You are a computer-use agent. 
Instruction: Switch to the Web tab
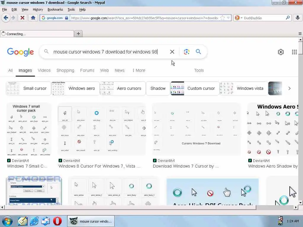pos(104,70)
